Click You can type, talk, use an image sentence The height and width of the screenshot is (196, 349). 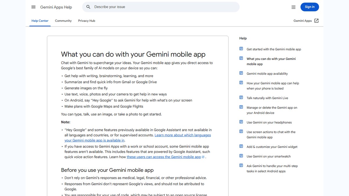111,114
